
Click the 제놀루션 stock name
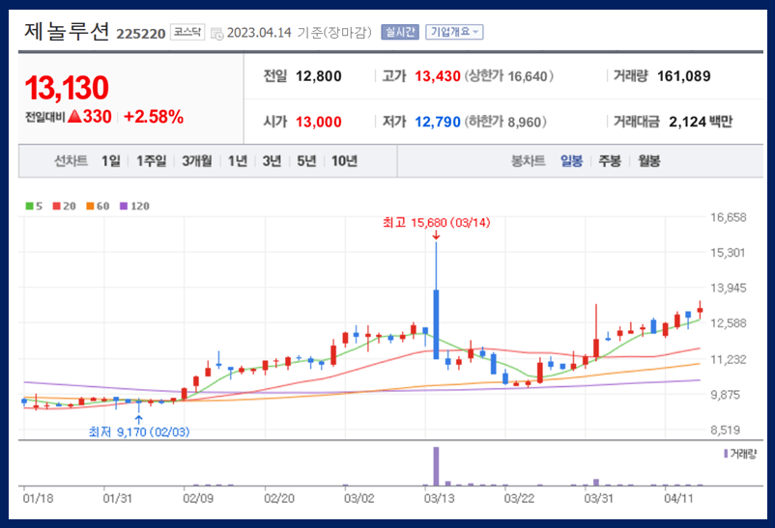tap(67, 31)
